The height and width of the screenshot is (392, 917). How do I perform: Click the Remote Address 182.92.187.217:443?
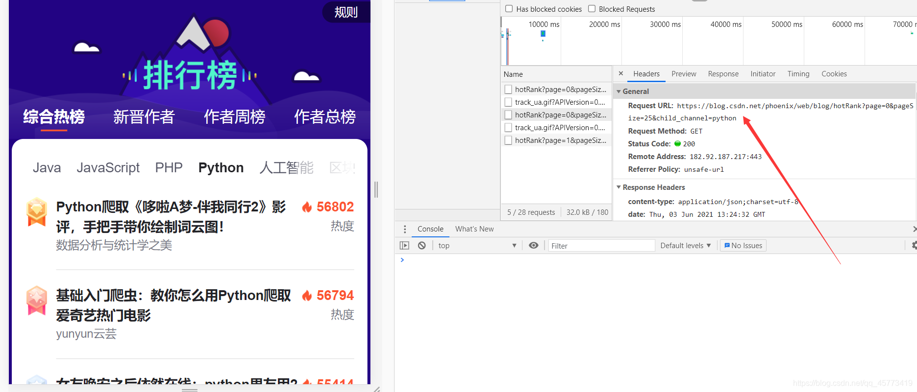pos(726,157)
